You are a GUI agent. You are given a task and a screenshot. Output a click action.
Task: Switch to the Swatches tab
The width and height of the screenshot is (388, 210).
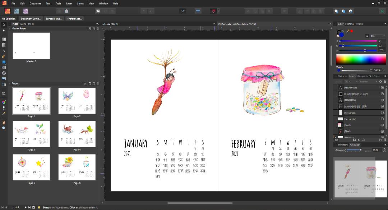point(350,24)
